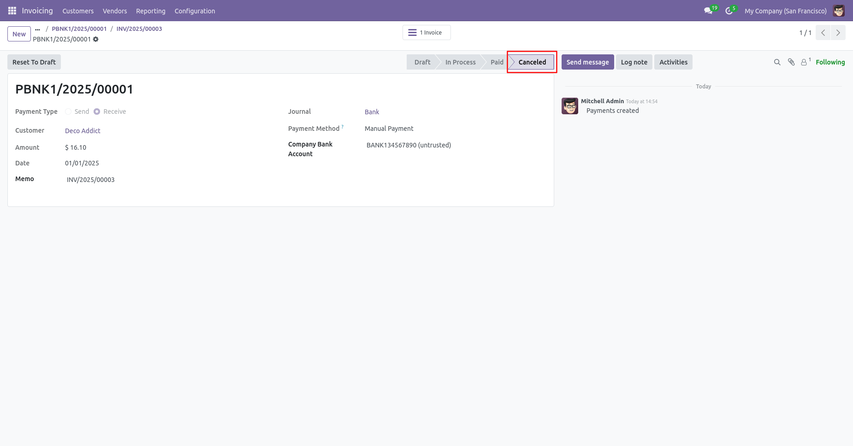853x446 pixels.
Task: Open the apps grid home menu icon
Action: point(12,11)
